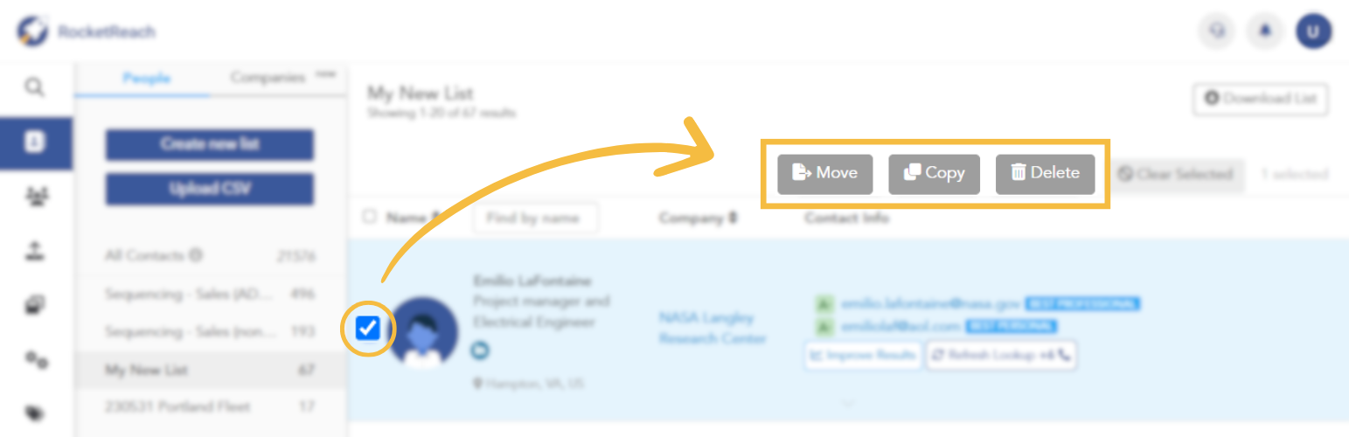
Task: Click the notifications bell icon
Action: coord(1264,32)
